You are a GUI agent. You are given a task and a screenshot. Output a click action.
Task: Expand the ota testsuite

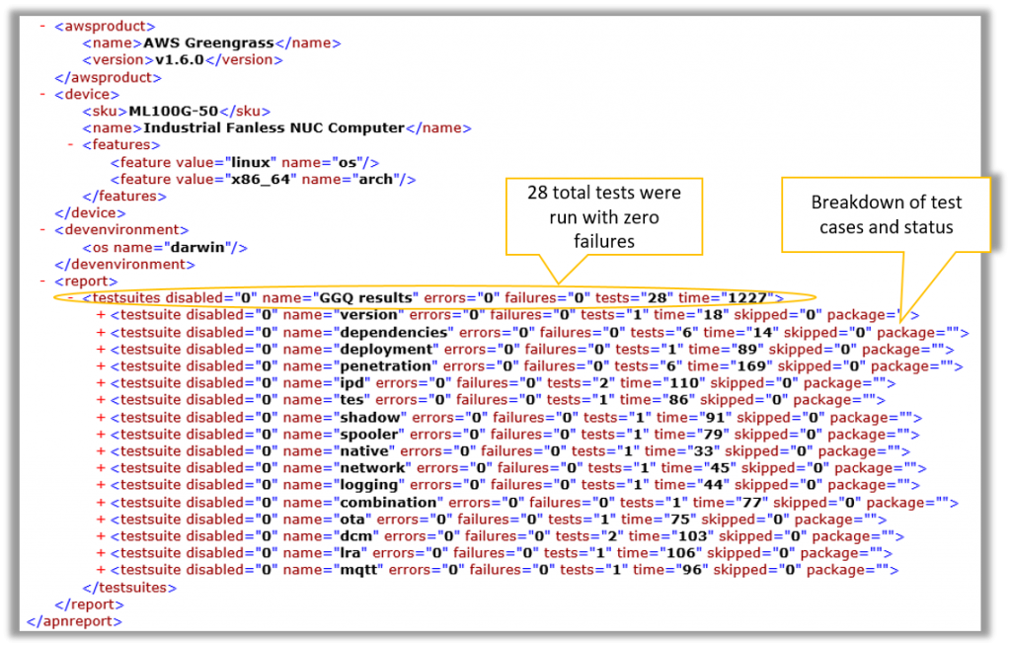pyautogui.click(x=101, y=520)
